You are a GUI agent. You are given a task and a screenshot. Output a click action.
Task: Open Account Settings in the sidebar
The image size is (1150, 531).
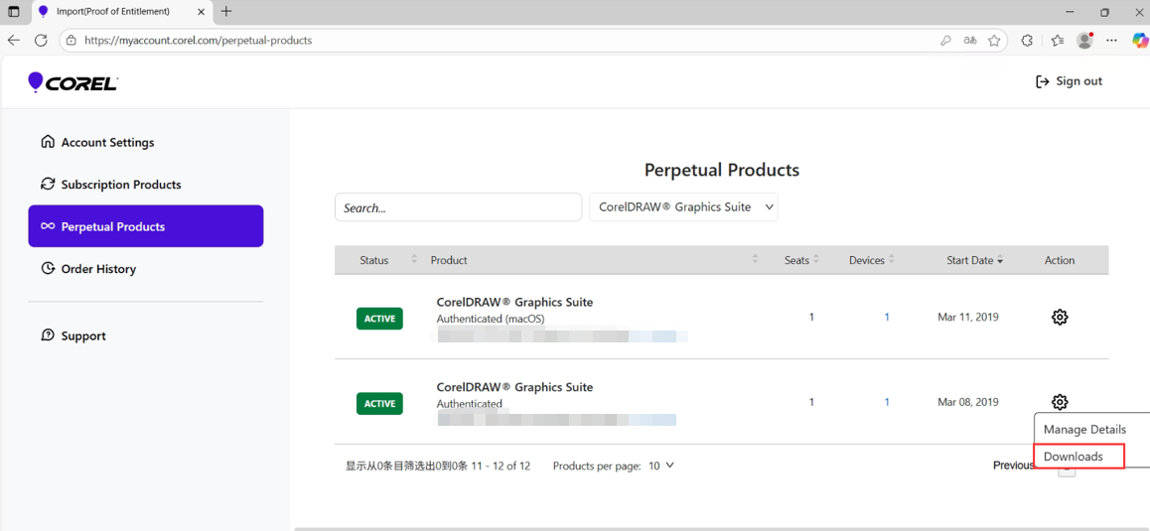pyautogui.click(x=107, y=142)
